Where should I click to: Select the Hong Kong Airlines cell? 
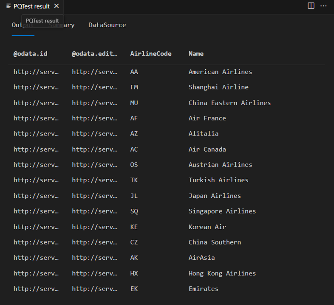[x=222, y=274]
